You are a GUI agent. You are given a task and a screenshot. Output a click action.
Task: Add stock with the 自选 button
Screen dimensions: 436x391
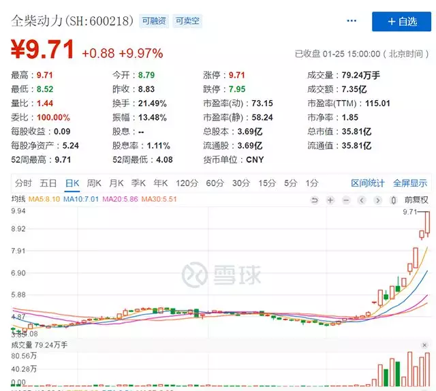point(401,21)
